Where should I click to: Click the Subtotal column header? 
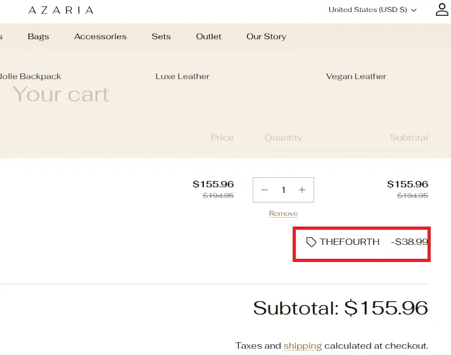coord(409,137)
